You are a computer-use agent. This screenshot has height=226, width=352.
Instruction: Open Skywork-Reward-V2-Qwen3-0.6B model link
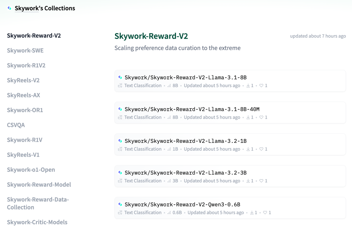(x=183, y=205)
